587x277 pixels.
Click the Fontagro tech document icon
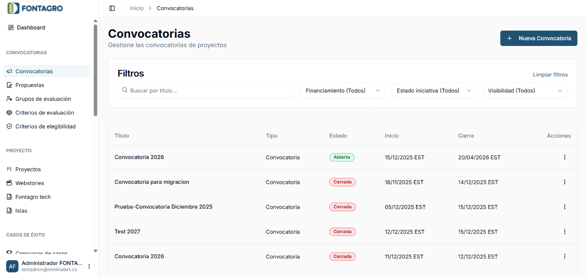point(9,197)
